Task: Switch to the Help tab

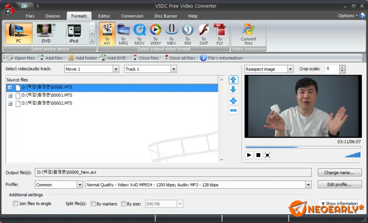Action: click(193, 16)
